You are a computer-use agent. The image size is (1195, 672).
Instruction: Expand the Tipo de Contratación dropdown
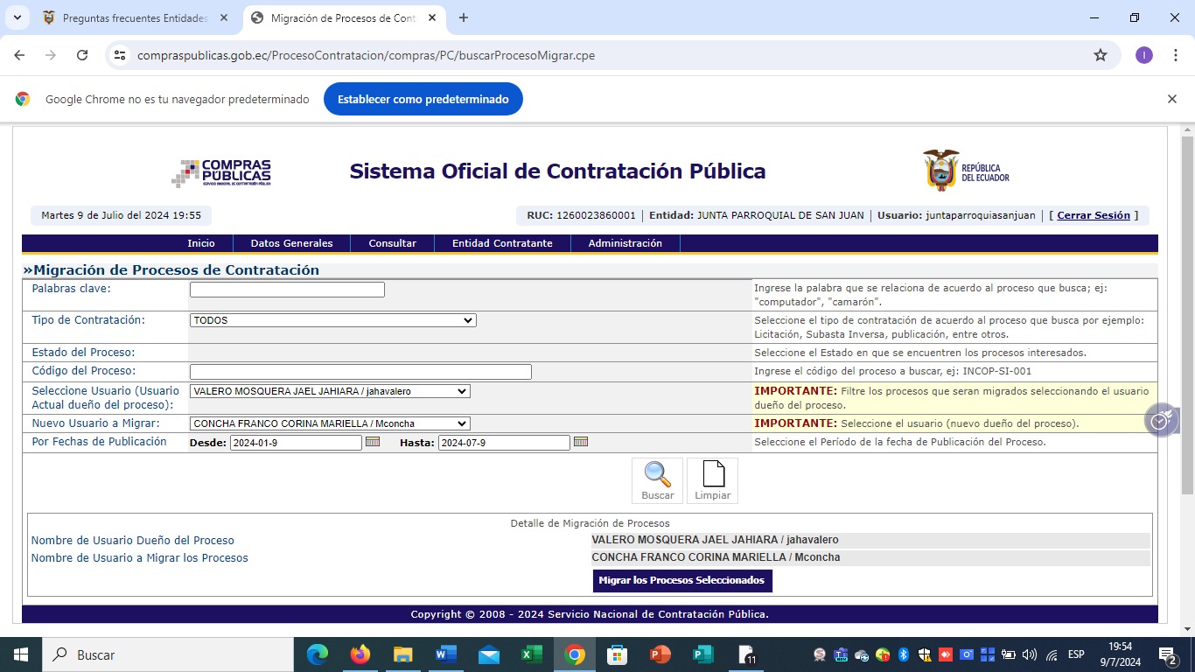332,320
